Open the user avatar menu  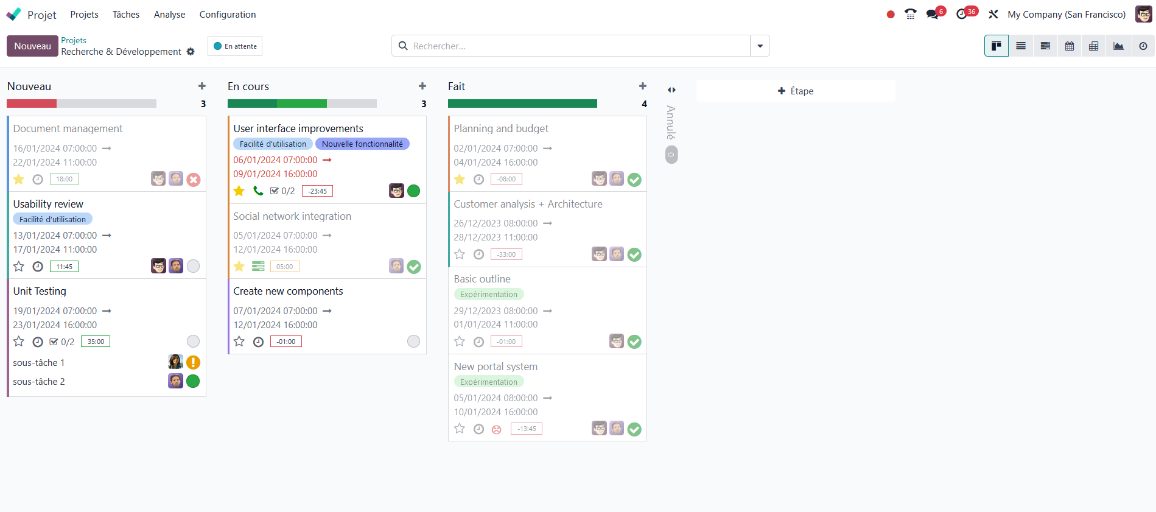pyautogui.click(x=1144, y=14)
